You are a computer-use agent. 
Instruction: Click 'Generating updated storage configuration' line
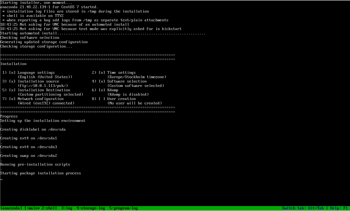(44, 42)
